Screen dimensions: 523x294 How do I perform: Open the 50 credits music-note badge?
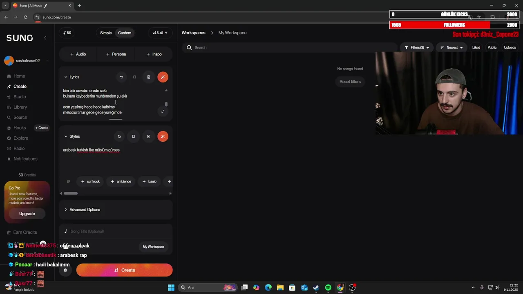(x=67, y=33)
